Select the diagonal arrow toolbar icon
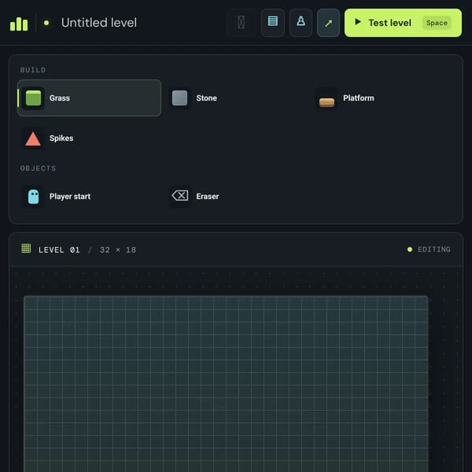472x472 pixels. [328, 23]
